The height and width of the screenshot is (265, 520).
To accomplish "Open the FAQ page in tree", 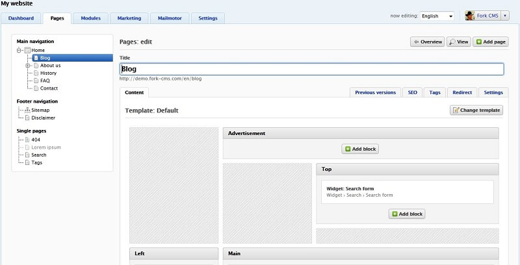I will tap(45, 81).
